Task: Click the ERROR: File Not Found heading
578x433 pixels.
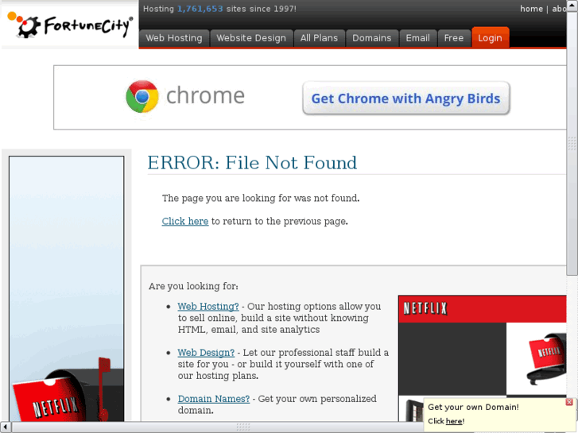Action: tap(252, 163)
